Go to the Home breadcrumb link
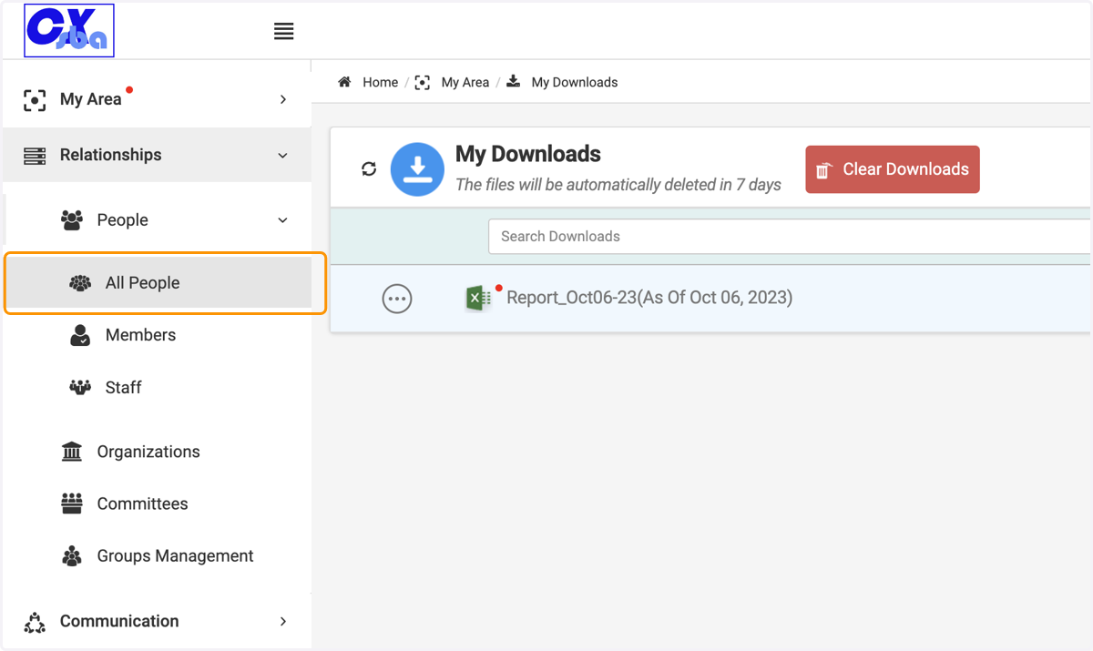 [380, 82]
